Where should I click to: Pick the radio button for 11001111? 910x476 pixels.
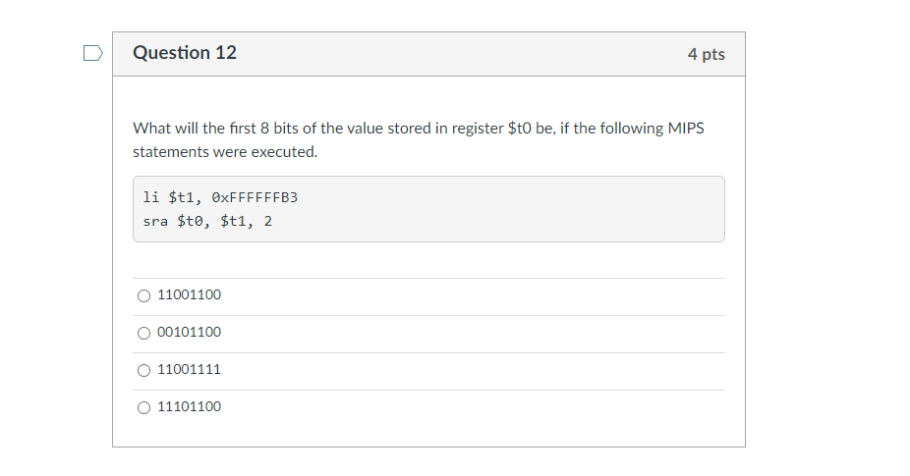pos(144,370)
